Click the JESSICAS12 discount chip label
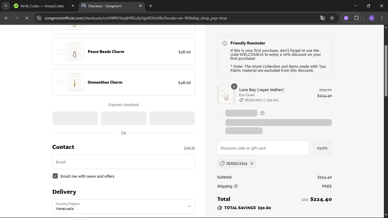 click(x=236, y=163)
